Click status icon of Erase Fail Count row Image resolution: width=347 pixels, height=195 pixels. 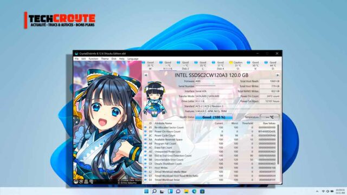coord(145,147)
